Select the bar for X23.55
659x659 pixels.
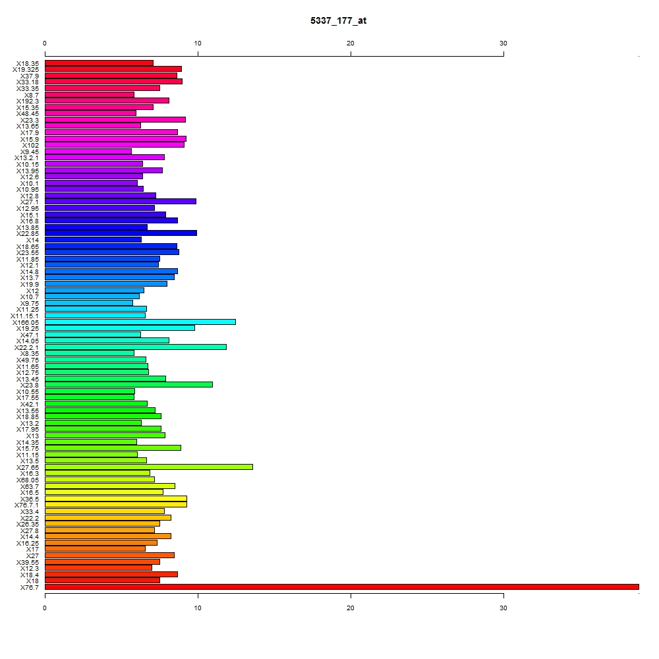(x=112, y=252)
